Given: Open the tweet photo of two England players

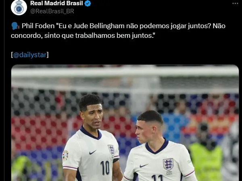Looking at the screenshot, I should [125, 123].
